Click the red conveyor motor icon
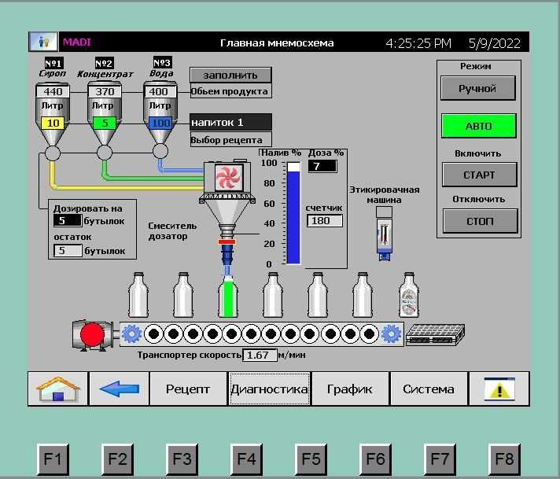Viewport: 560px width, 479px height. (x=92, y=334)
